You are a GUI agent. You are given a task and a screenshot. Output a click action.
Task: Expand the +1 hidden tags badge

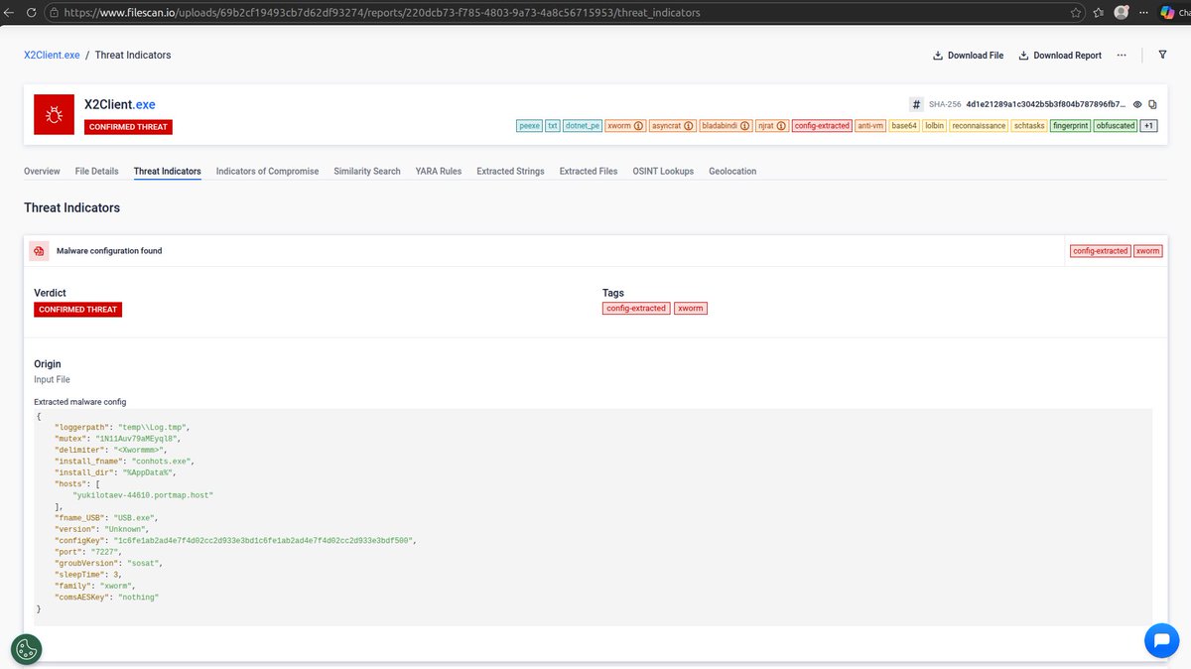click(1148, 126)
